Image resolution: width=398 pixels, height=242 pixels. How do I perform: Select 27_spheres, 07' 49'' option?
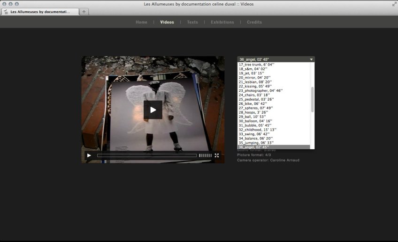pos(274,108)
